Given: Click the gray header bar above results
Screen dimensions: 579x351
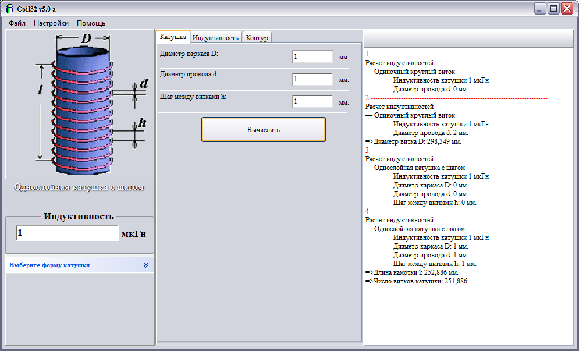Looking at the screenshot, I should tap(468, 38).
